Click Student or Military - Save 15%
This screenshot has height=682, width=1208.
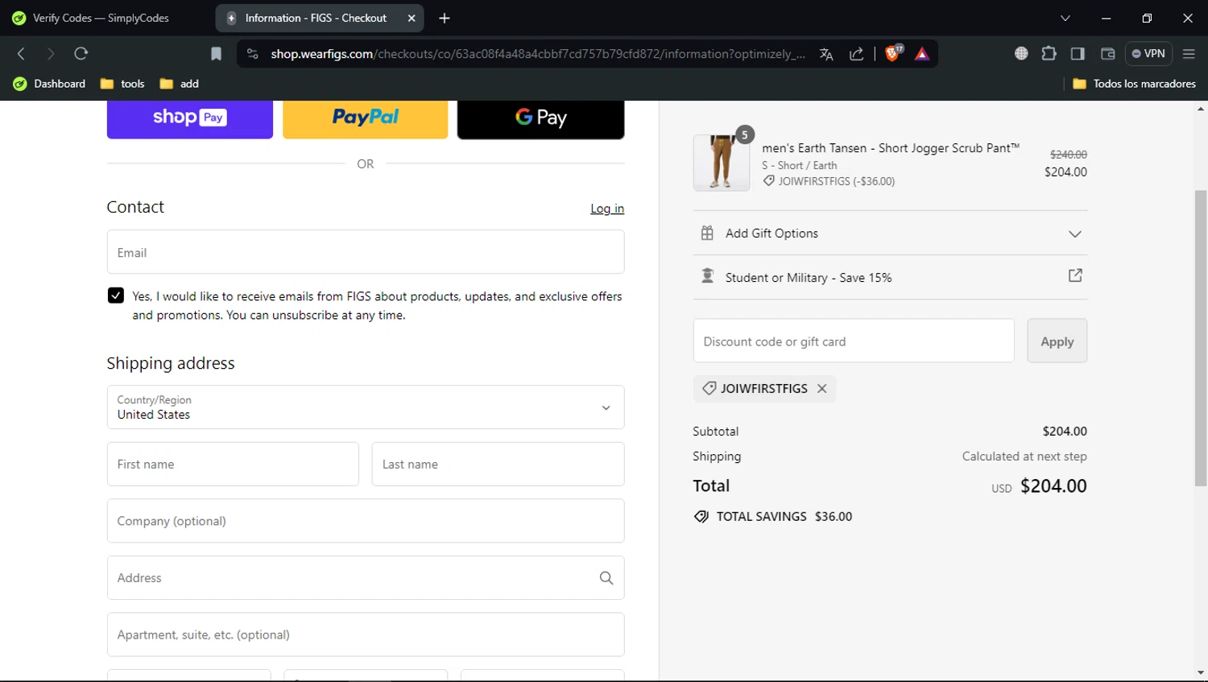pyautogui.click(x=809, y=278)
